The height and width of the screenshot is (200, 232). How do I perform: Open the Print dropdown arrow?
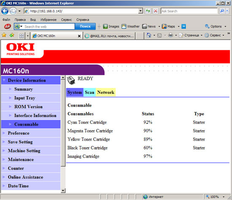pyautogui.click(x=176, y=35)
